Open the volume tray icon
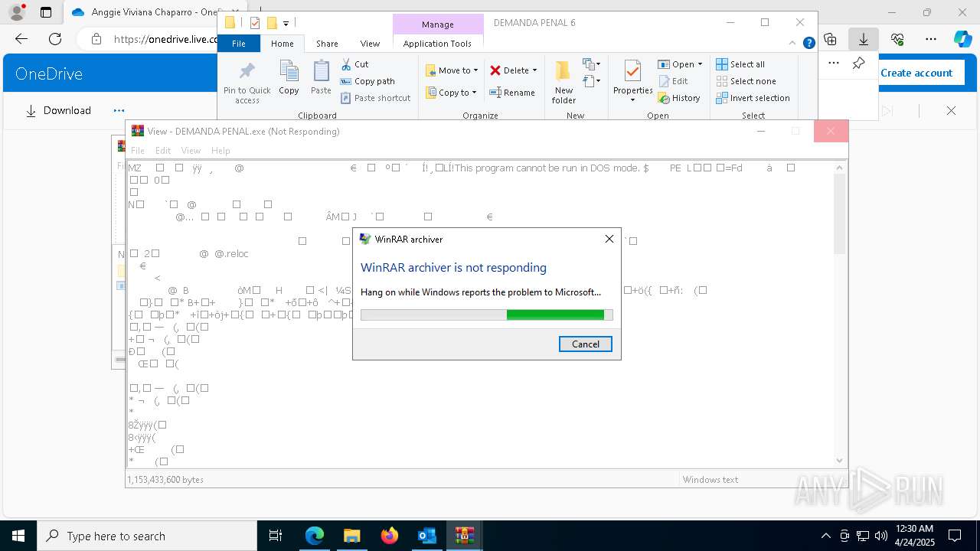980x551 pixels. (880, 536)
